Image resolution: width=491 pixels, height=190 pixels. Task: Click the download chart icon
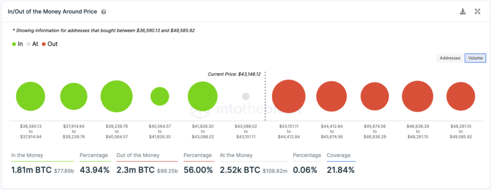click(463, 11)
